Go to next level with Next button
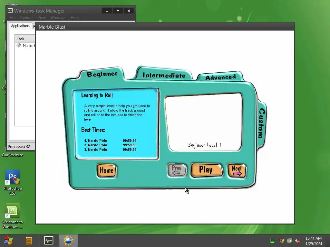 [237, 170]
